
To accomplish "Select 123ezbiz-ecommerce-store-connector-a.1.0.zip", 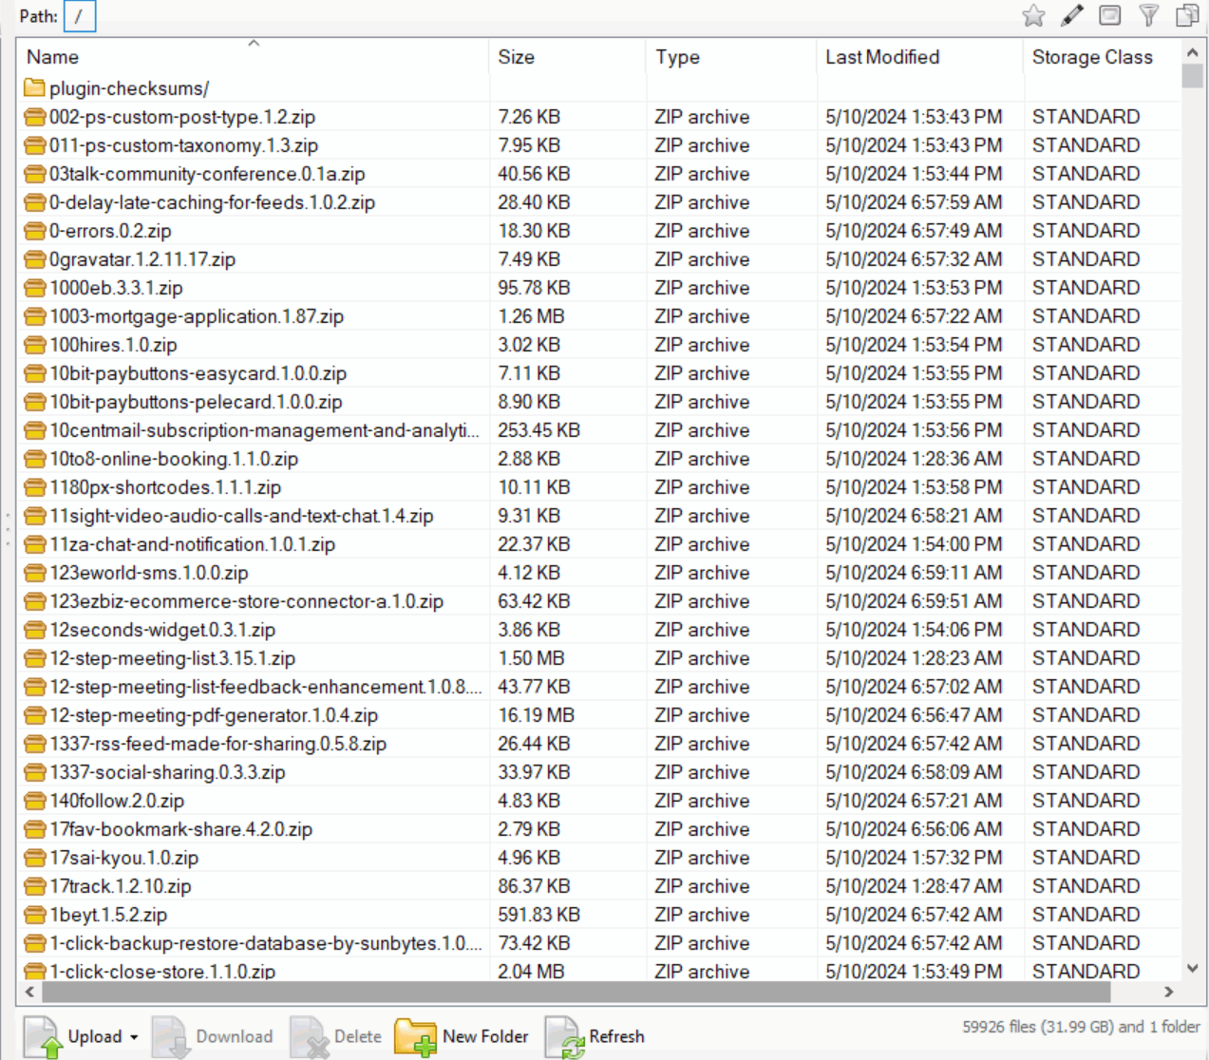I will 246,601.
